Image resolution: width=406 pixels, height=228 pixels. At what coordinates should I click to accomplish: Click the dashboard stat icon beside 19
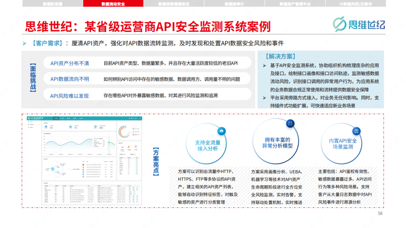tap(46, 127)
